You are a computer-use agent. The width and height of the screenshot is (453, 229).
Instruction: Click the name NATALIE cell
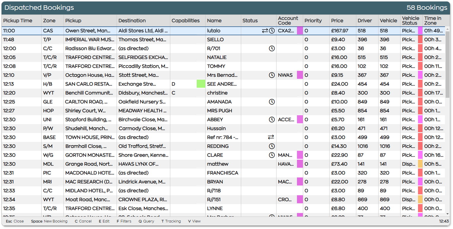click(223, 57)
